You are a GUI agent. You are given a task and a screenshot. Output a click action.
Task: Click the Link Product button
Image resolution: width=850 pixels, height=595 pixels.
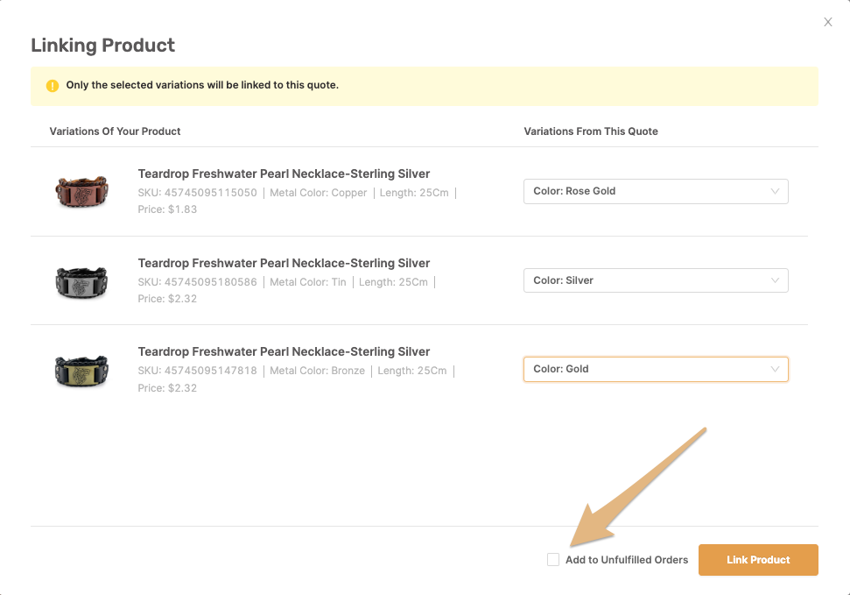[x=758, y=560]
